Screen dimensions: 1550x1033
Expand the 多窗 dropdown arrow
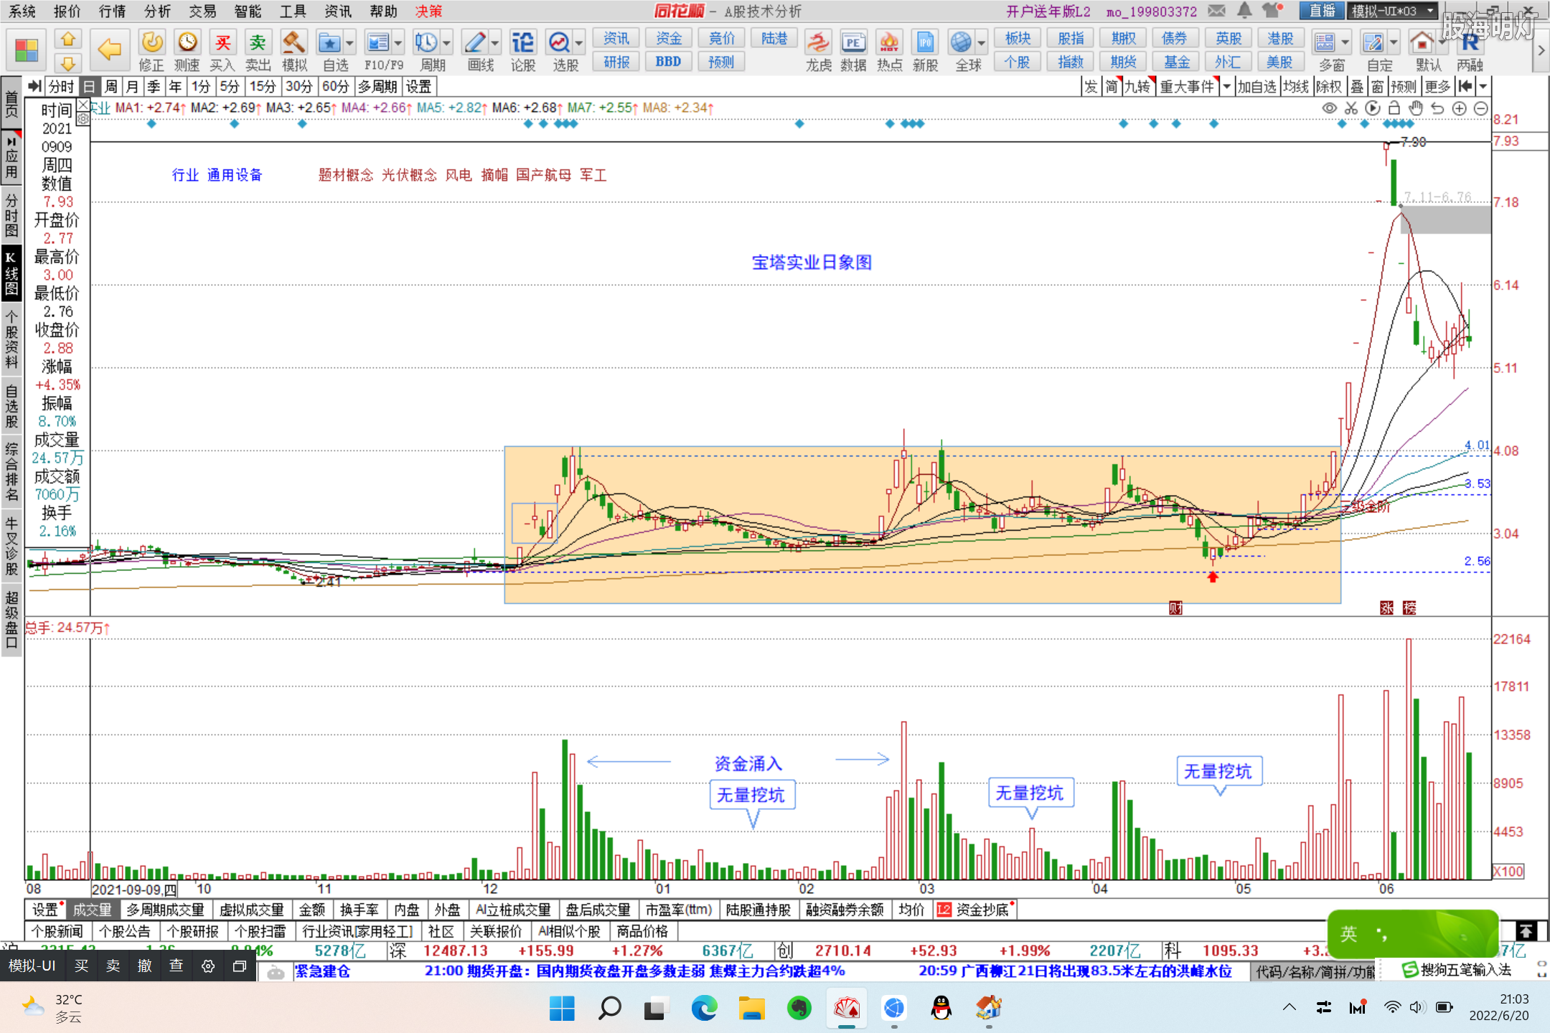pos(1345,43)
